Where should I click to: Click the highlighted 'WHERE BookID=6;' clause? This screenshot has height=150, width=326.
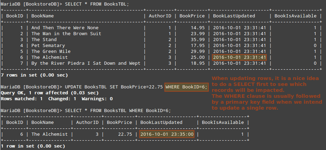click(x=186, y=87)
